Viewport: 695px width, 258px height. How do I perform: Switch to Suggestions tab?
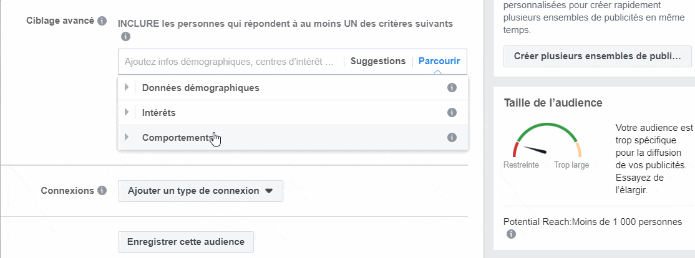click(378, 61)
